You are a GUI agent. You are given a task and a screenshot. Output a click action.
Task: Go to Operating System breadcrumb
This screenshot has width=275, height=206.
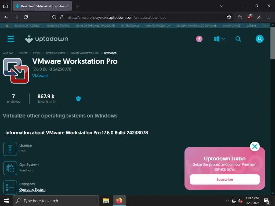55,53
